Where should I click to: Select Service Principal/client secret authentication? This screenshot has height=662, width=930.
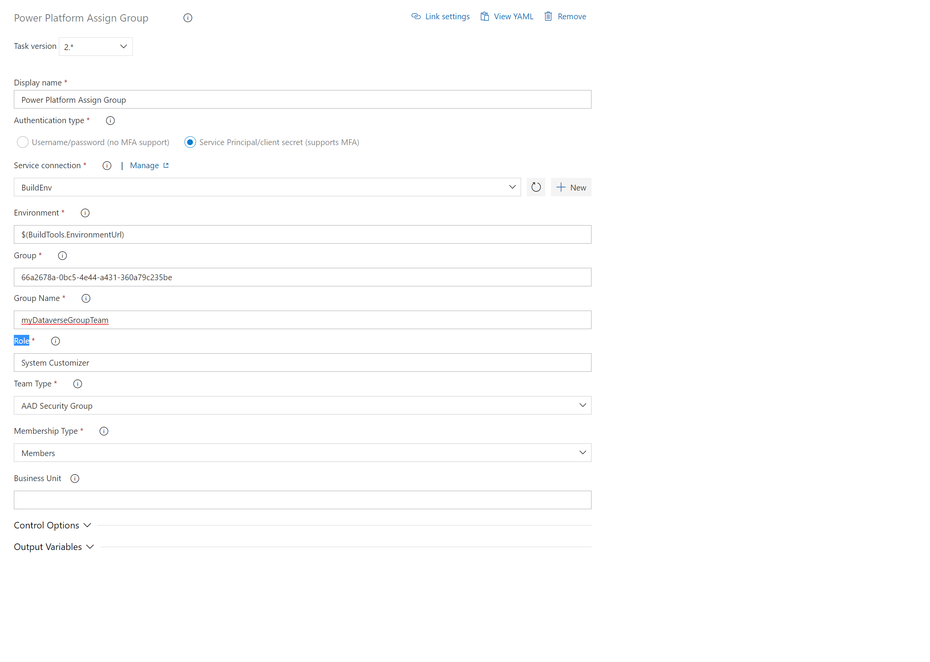190,142
